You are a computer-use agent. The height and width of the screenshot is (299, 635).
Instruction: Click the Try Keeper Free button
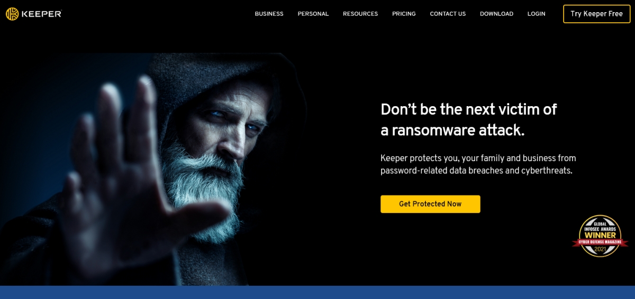597,14
